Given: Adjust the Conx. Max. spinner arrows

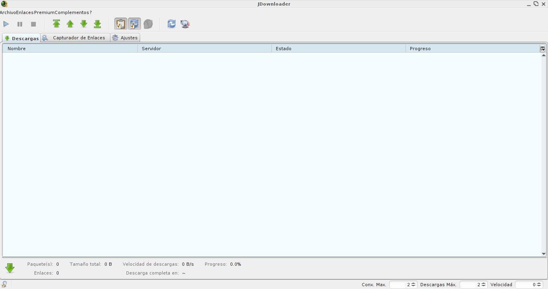Looking at the screenshot, I should [x=414, y=285].
